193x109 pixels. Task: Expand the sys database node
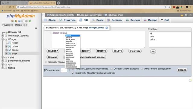[x=3, y=64]
